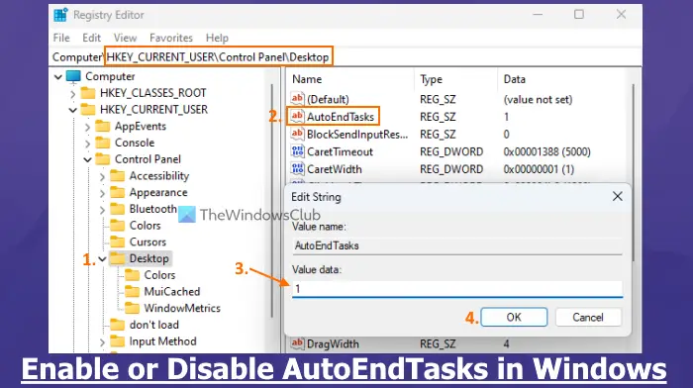The image size is (693, 388).
Task: Confirm Edit String with OK
Action: (514, 317)
